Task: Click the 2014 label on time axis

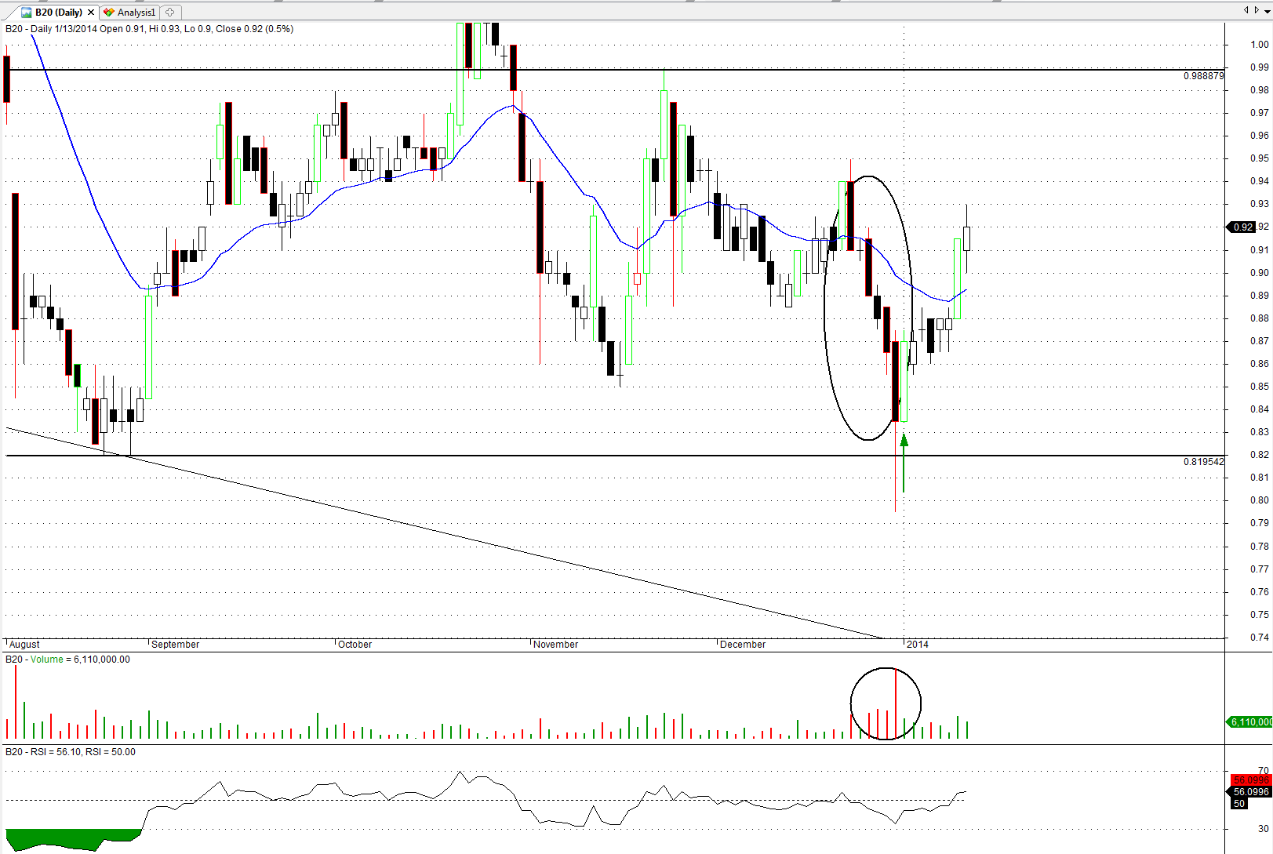Action: pyautogui.click(x=917, y=645)
